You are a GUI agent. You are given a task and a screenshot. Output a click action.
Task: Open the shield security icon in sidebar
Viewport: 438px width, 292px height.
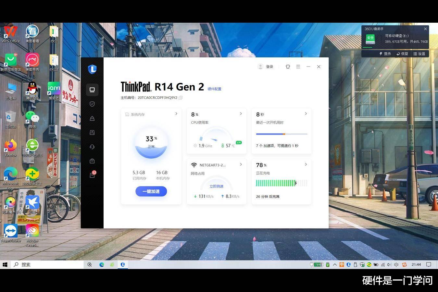click(x=92, y=104)
